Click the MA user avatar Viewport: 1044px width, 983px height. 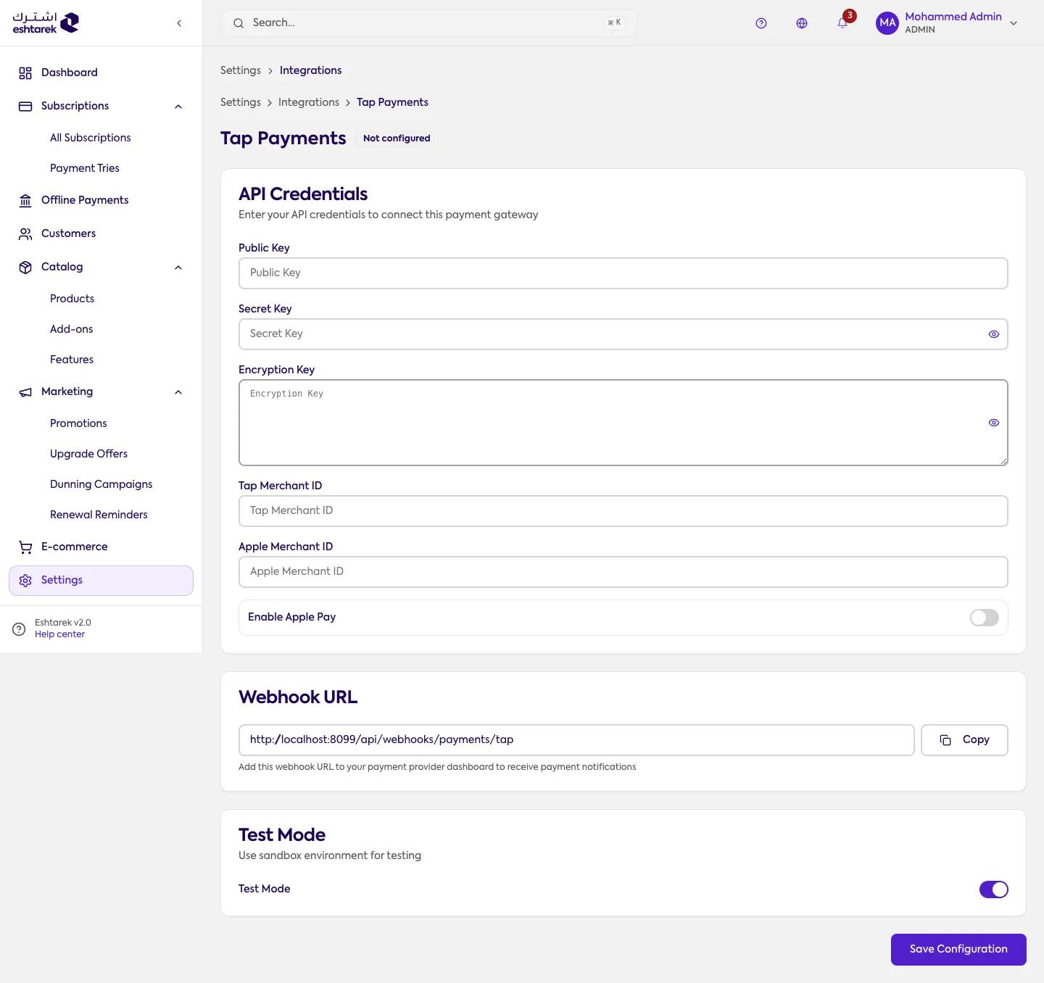(x=887, y=23)
